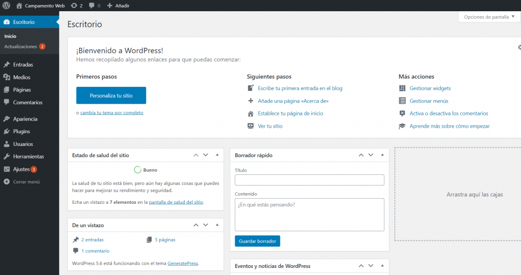The image size is (521, 275).
Task: Open the 5 páginas link
Action: click(x=165, y=240)
